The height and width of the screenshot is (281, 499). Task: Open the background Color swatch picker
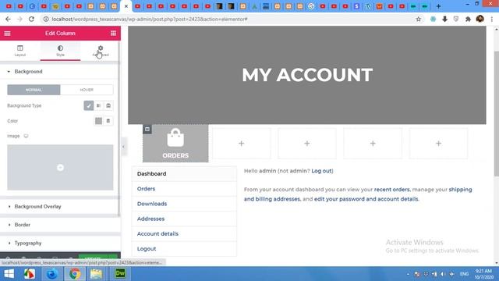(99, 121)
